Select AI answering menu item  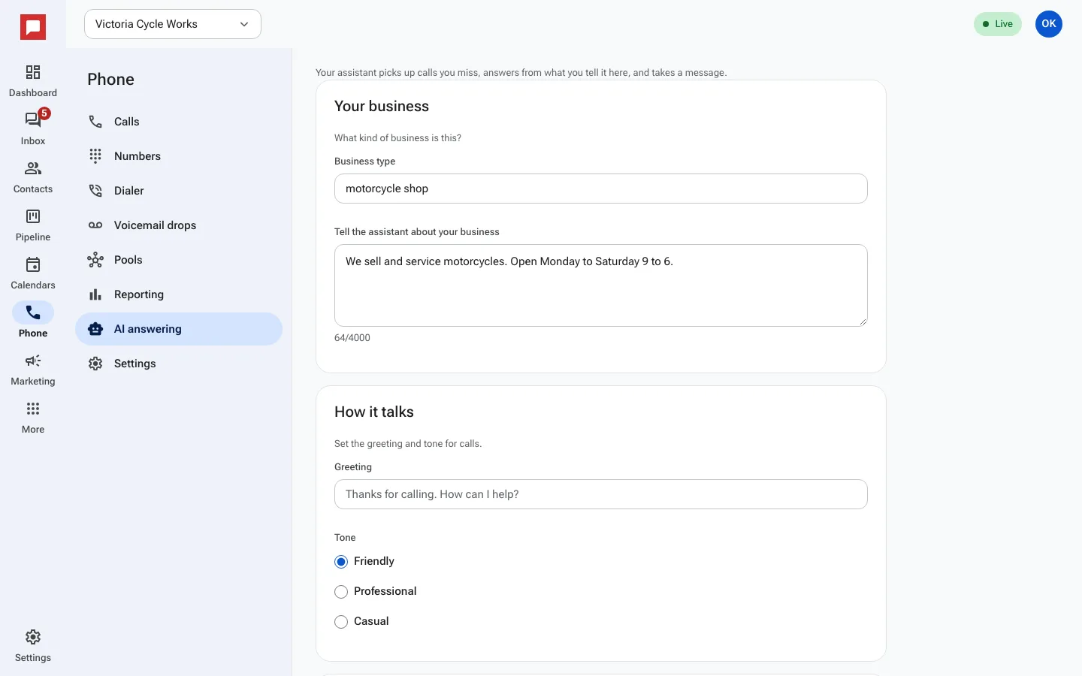coord(179,329)
